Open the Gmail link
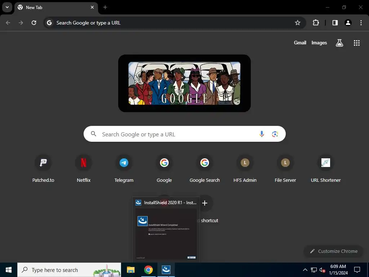369x277 pixels. pos(300,43)
